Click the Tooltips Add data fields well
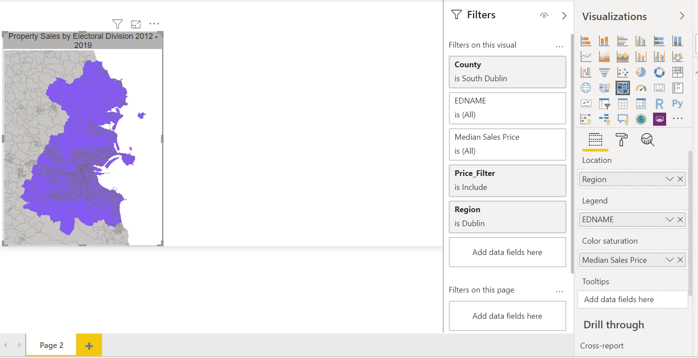The height and width of the screenshot is (358, 698). click(x=633, y=299)
